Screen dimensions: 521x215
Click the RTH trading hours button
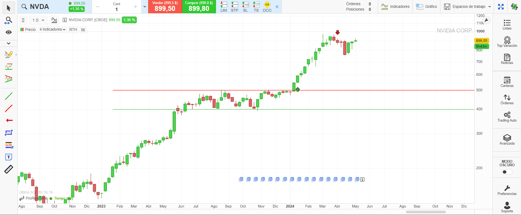[73, 30]
